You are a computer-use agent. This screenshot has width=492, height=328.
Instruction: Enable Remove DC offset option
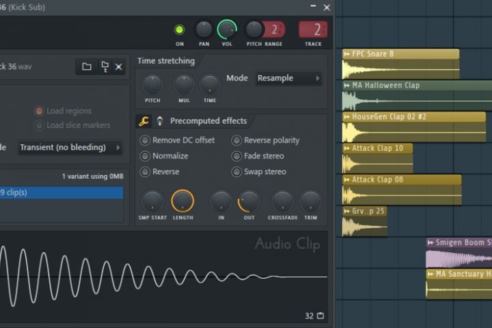145,140
